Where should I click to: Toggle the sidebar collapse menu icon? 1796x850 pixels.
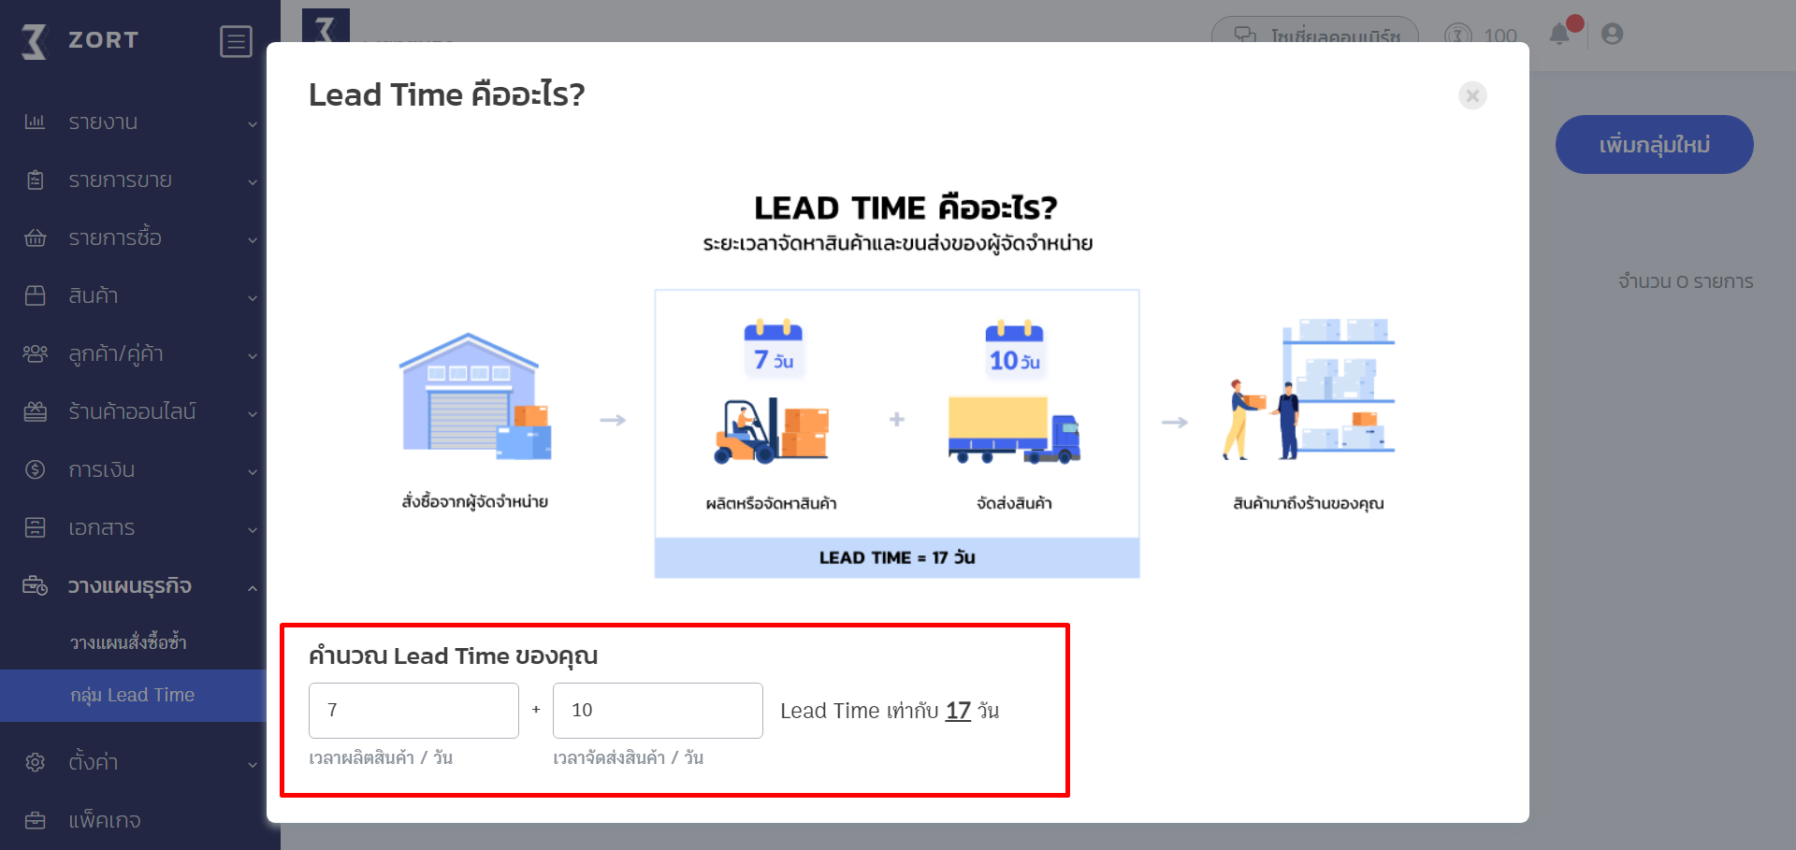point(236,41)
